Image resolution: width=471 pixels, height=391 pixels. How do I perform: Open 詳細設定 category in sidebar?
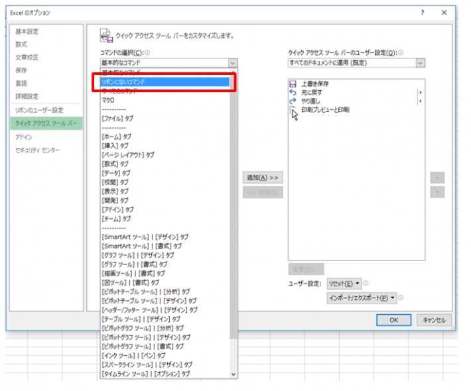[x=27, y=96]
